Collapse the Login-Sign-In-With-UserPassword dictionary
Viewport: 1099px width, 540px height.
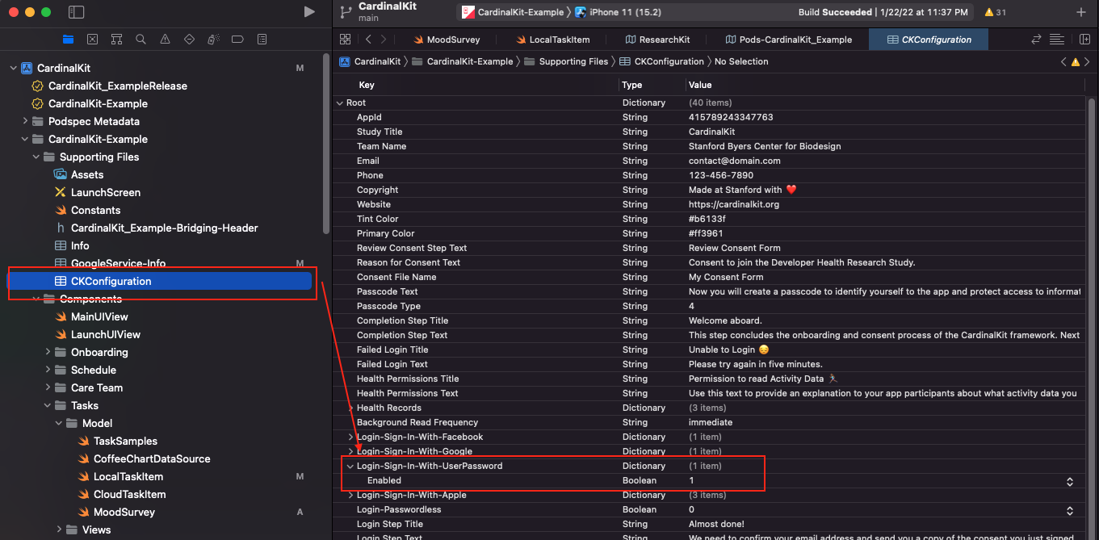[350, 467]
